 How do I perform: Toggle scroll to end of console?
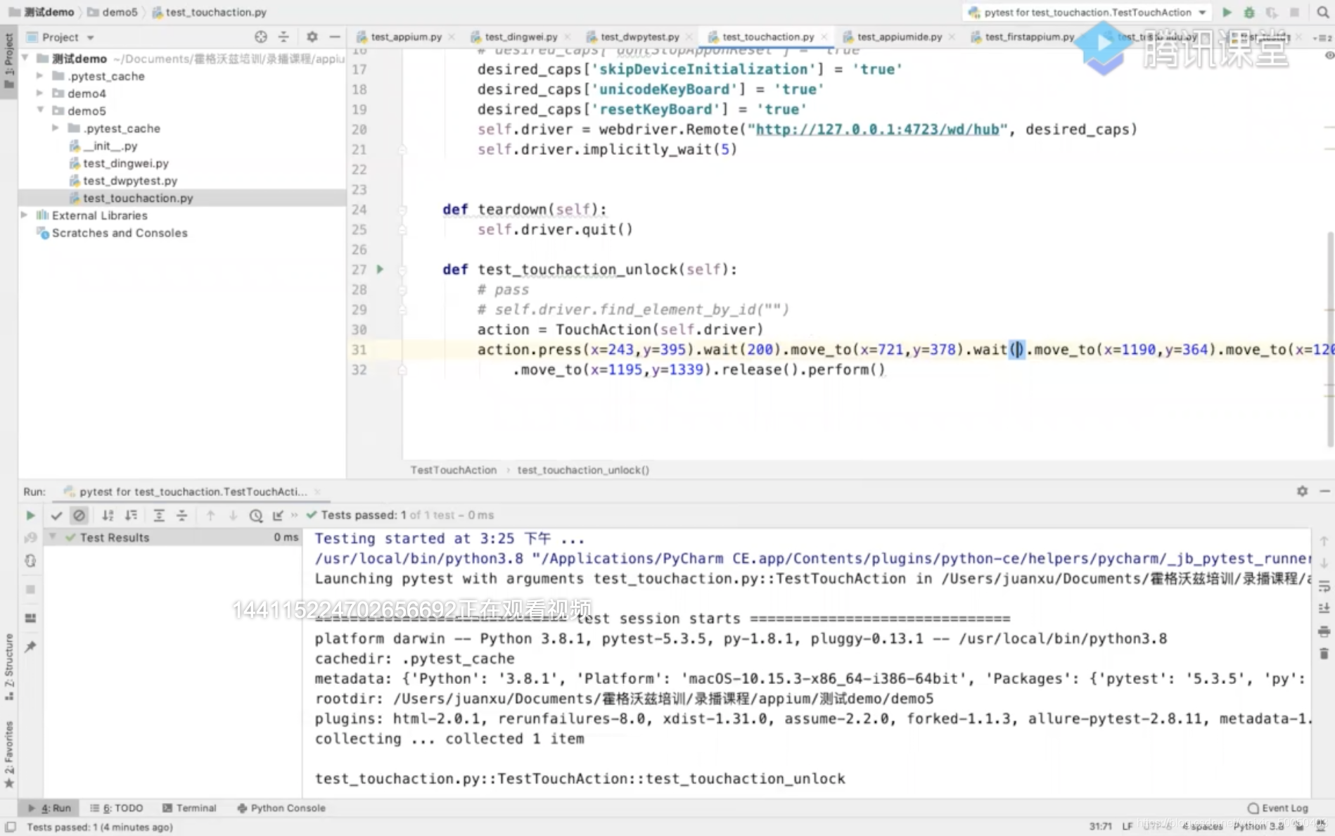click(1324, 608)
